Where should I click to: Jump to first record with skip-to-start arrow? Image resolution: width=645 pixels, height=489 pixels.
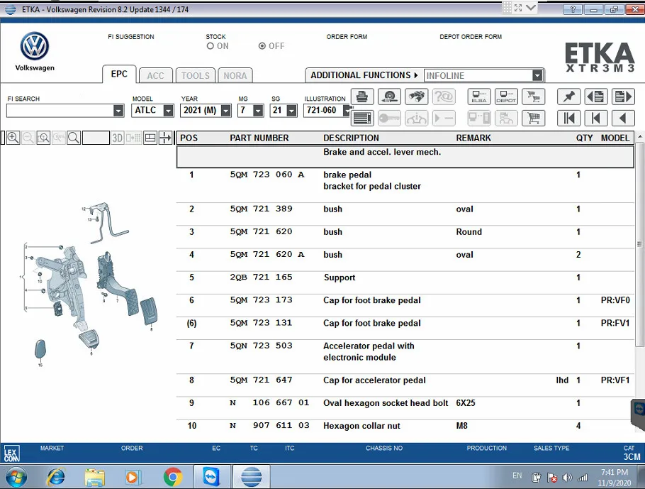click(568, 118)
